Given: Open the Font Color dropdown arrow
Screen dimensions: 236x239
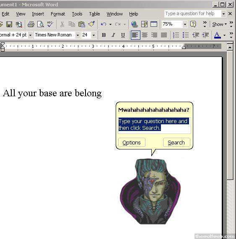Looking at the screenshot, I should (x=224, y=35).
